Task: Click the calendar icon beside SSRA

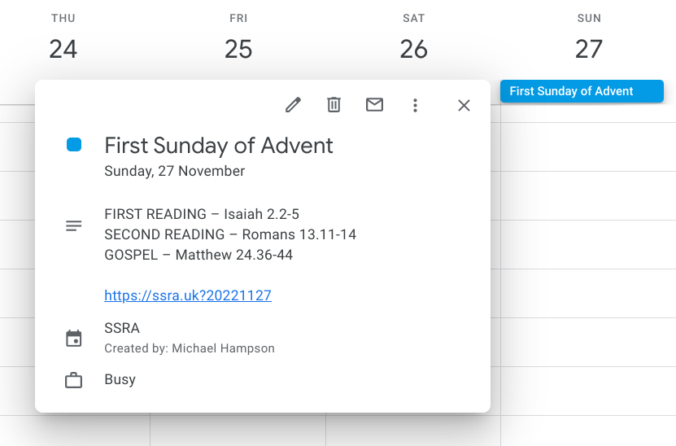Action: tap(74, 339)
